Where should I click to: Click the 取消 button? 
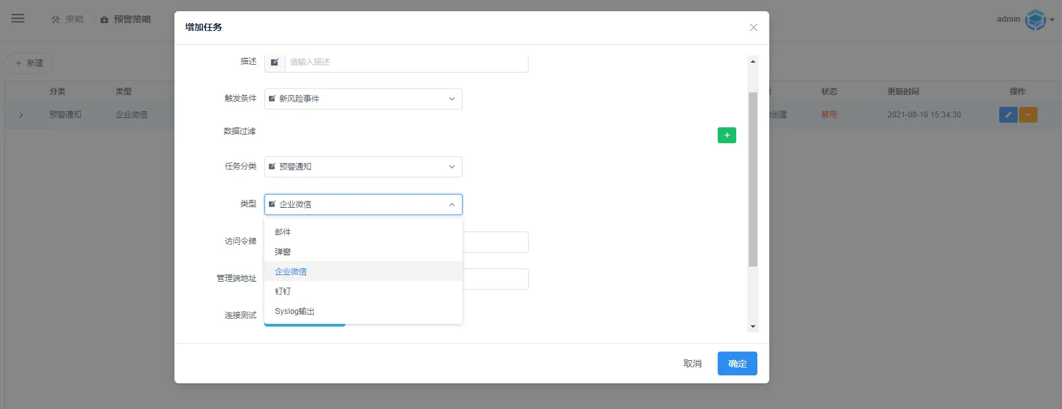point(693,363)
